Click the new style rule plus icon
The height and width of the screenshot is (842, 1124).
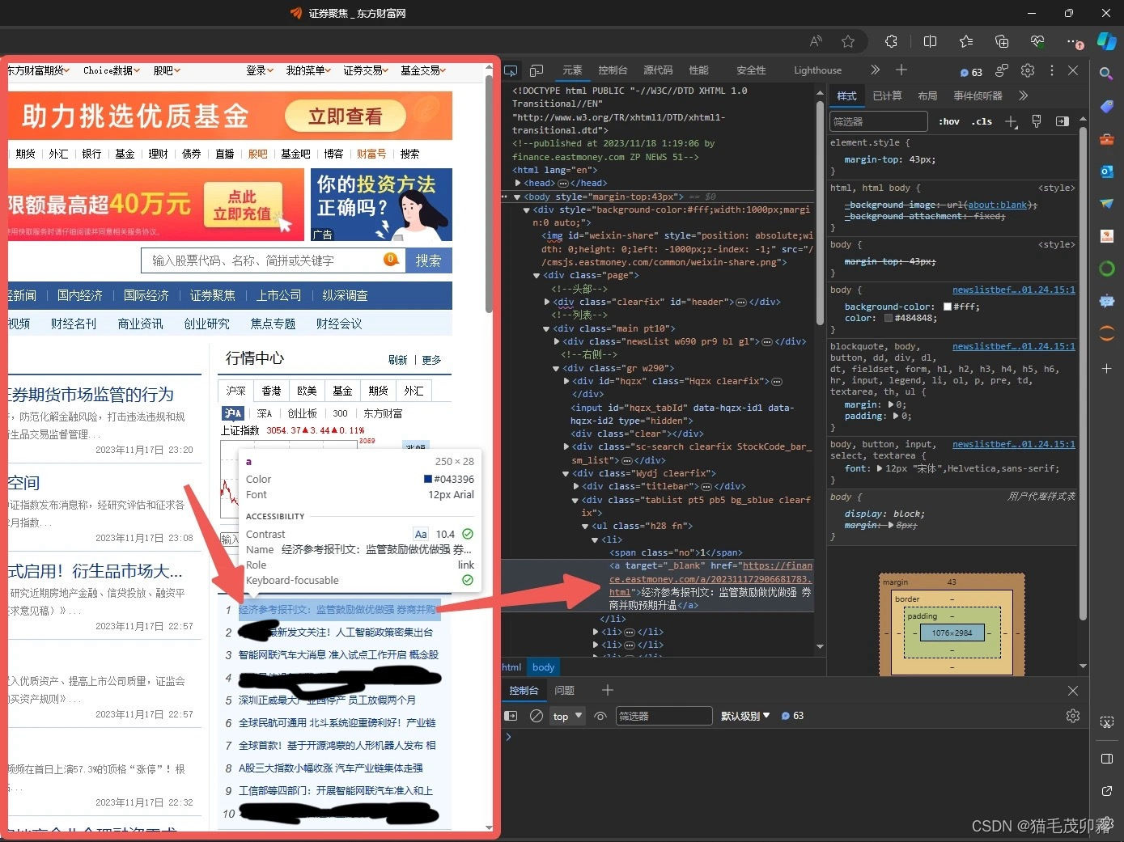pyautogui.click(x=1011, y=121)
